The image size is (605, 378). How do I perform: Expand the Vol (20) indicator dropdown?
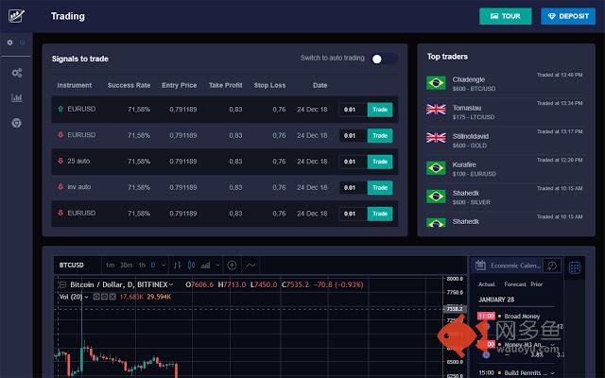point(87,297)
